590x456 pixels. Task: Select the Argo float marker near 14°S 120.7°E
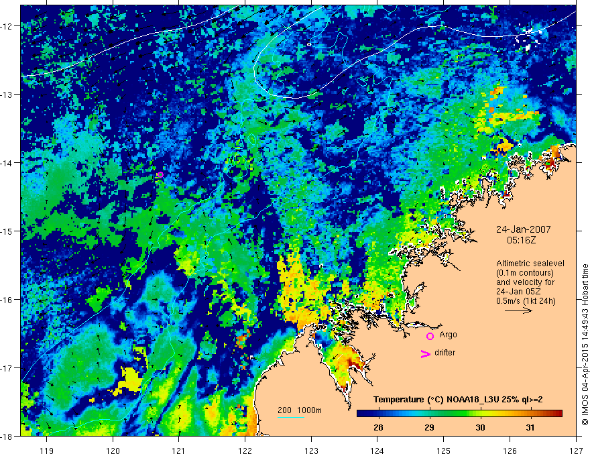(x=161, y=174)
